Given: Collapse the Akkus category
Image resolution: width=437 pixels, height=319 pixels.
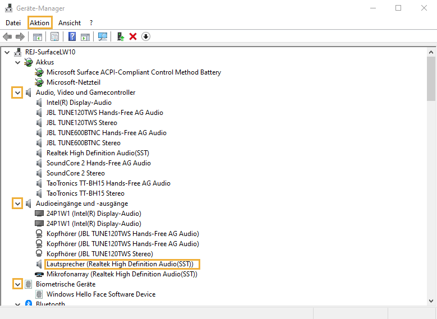Looking at the screenshot, I should [17, 62].
